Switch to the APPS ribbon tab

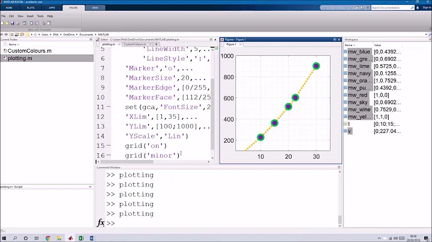[x=52, y=8]
